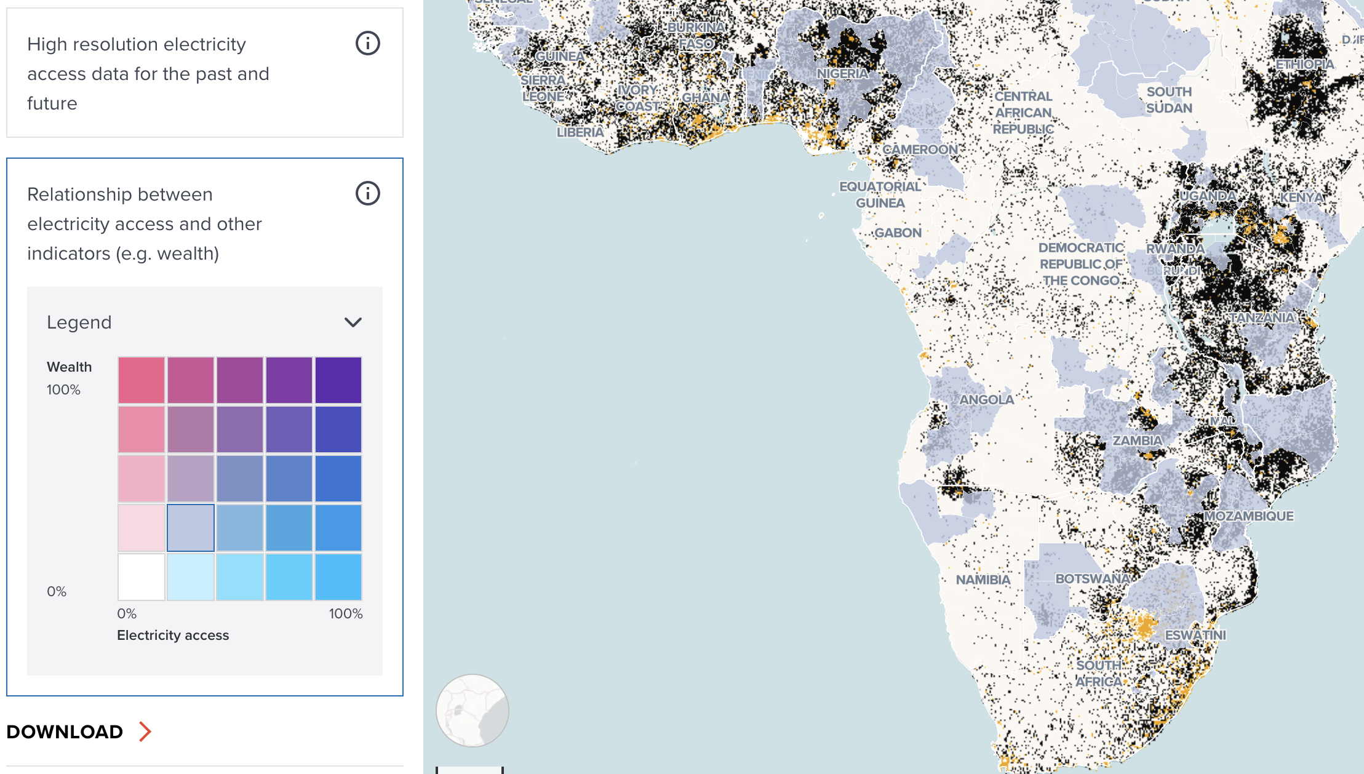Click the Ethiopia label on map
Viewport: 1364px width, 774px height.
(1304, 65)
